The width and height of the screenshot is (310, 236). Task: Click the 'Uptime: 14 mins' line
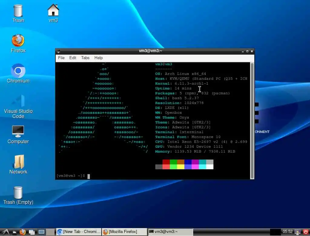(173, 88)
